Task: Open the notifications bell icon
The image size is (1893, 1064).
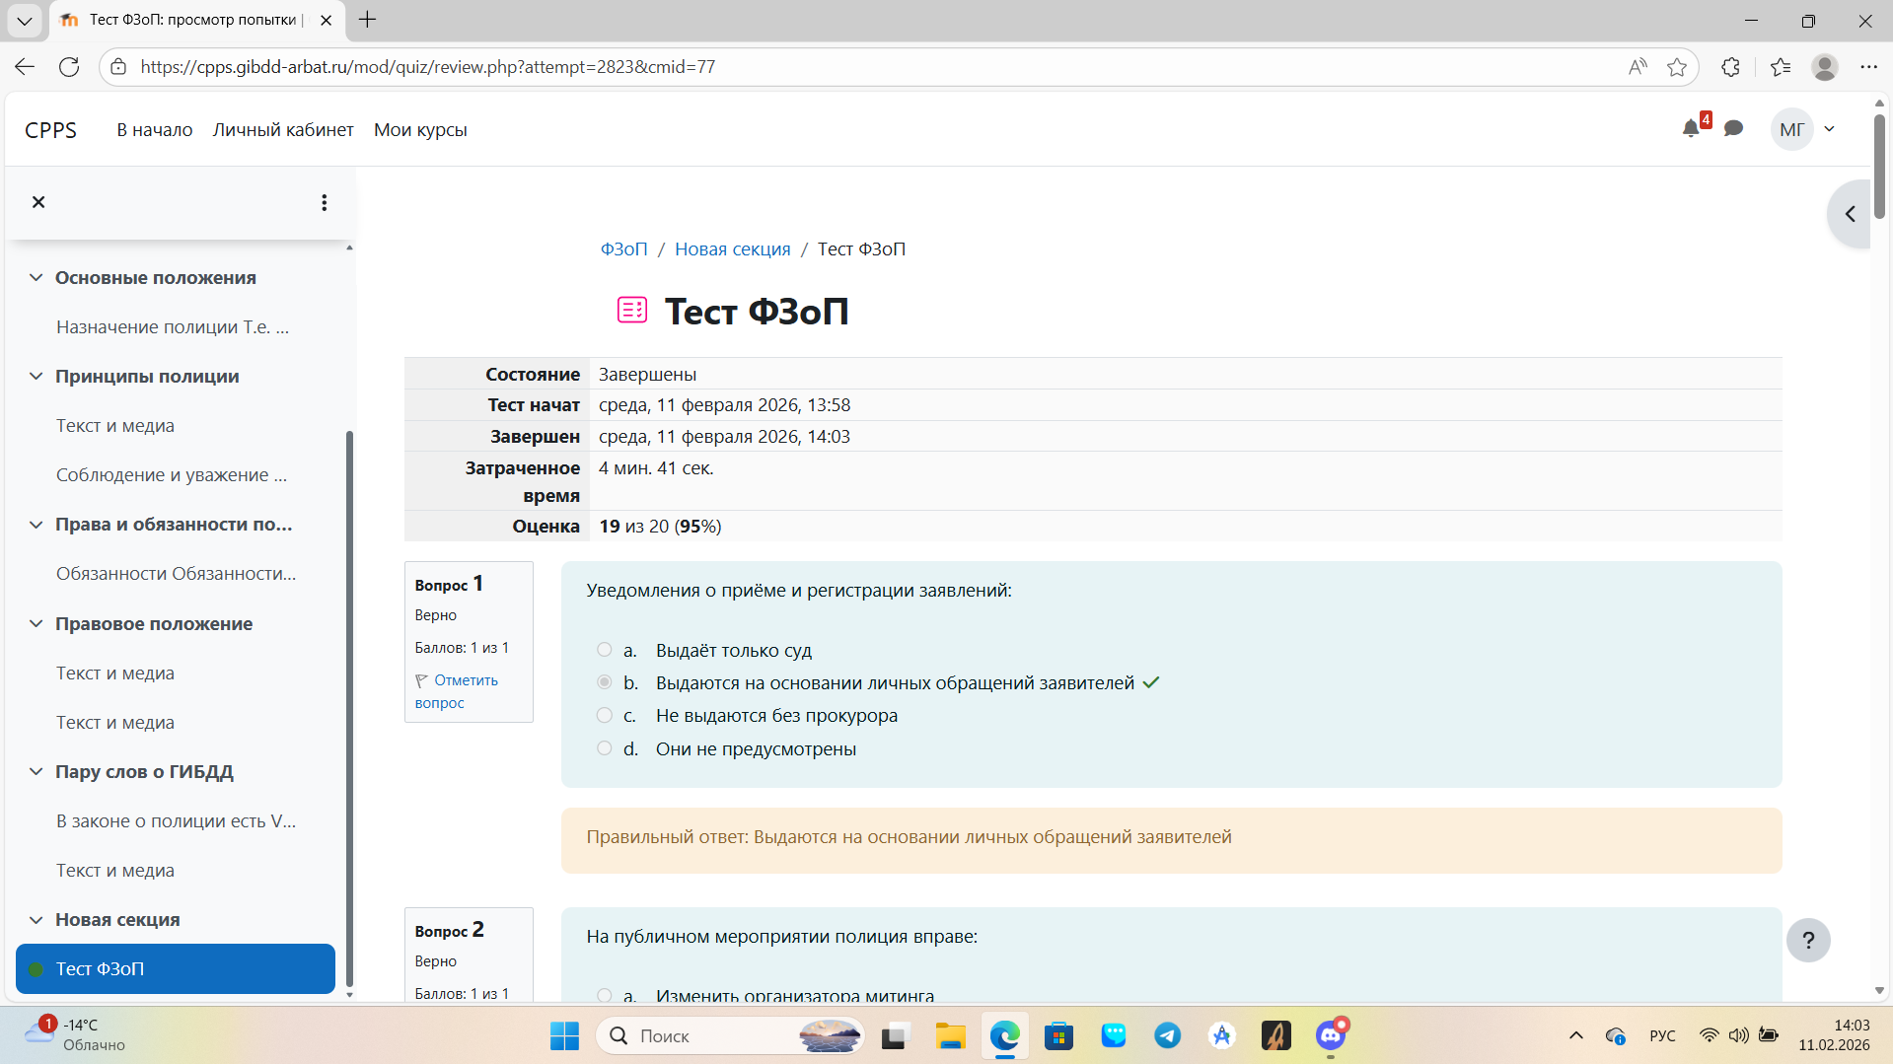Action: [1691, 129]
